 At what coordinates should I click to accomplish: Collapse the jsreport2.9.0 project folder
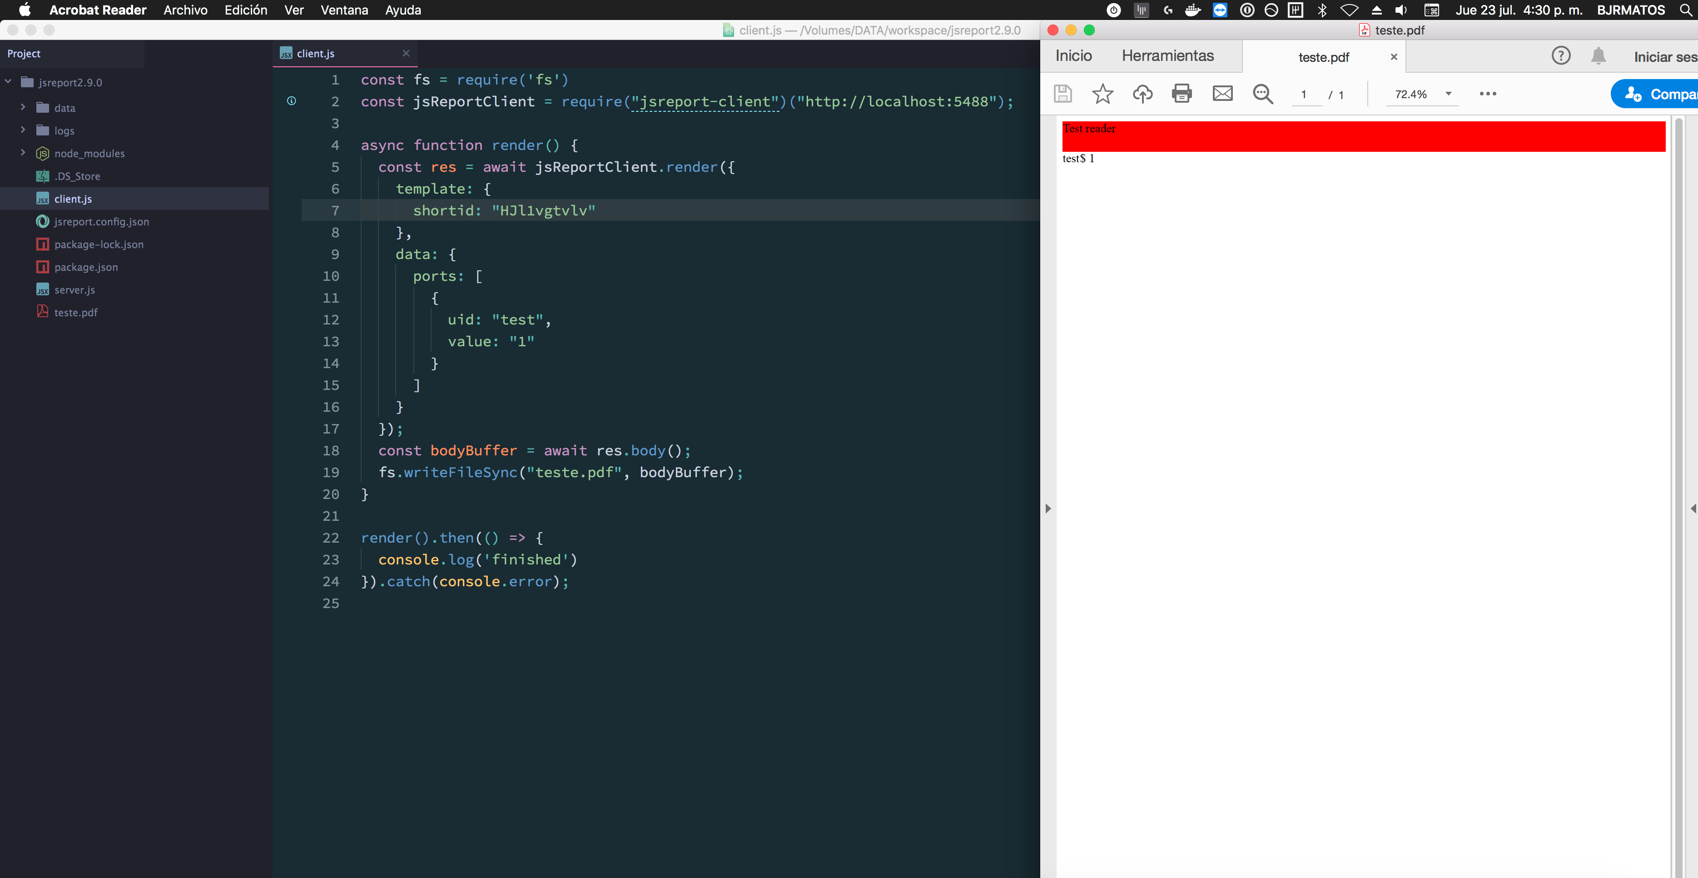coord(8,81)
